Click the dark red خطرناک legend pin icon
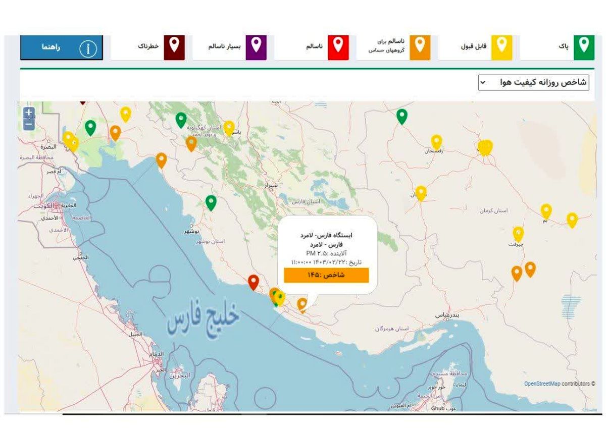The image size is (606, 430). (x=174, y=47)
